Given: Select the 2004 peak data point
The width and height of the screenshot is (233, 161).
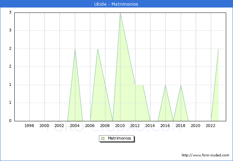Looking at the screenshot, I should pos(75,49).
